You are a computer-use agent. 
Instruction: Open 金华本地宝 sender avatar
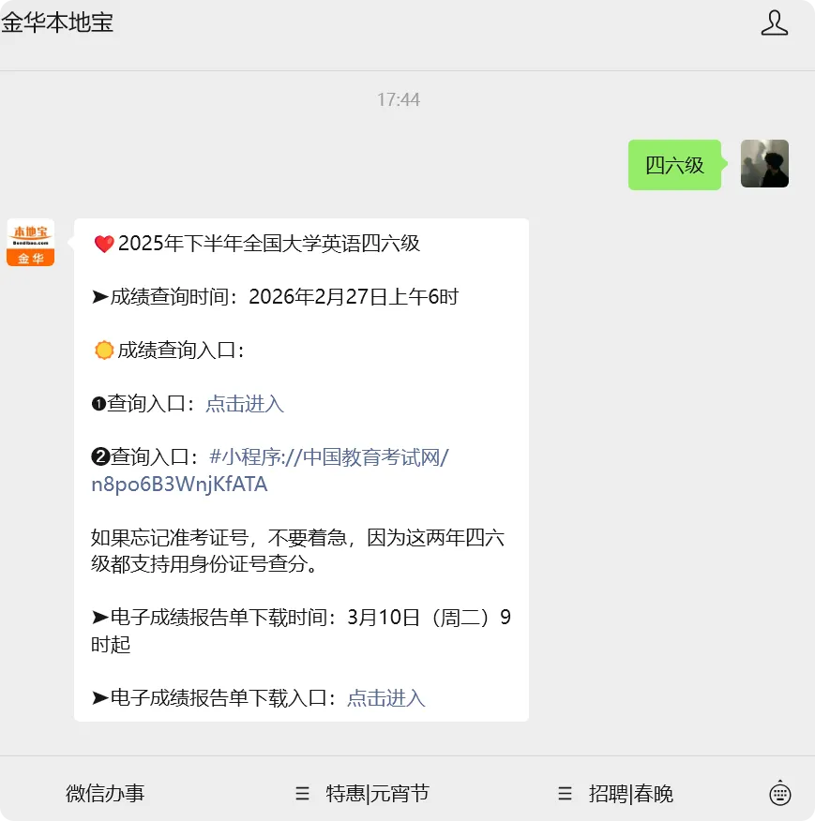click(30, 243)
